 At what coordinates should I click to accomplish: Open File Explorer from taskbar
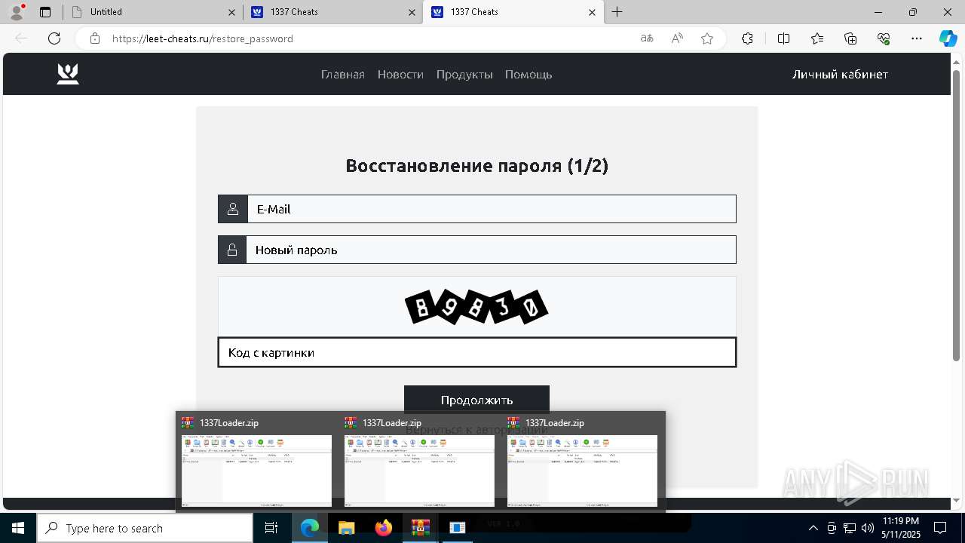click(346, 528)
